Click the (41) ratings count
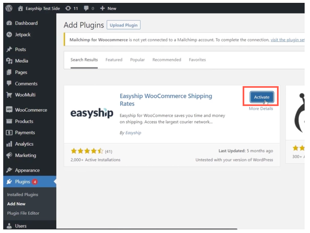310x233 pixels. tap(108, 151)
